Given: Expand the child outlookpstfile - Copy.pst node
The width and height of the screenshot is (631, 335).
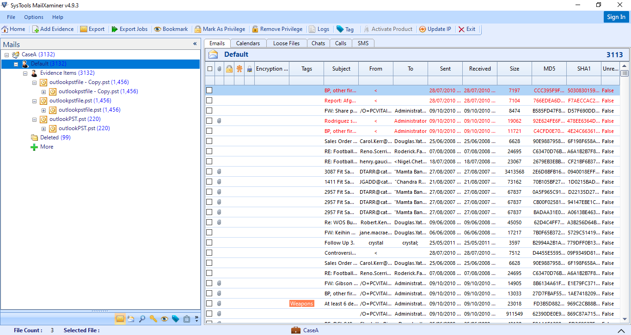Looking at the screenshot, I should [x=43, y=91].
